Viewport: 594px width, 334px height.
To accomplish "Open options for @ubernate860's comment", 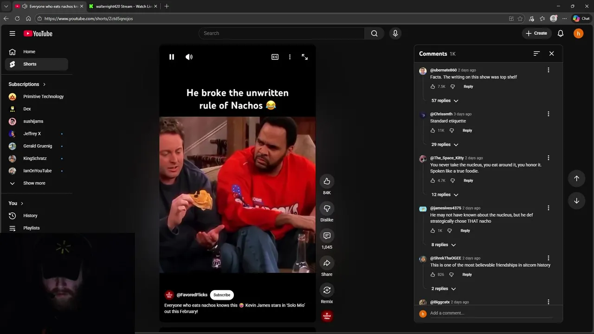I will (549, 70).
